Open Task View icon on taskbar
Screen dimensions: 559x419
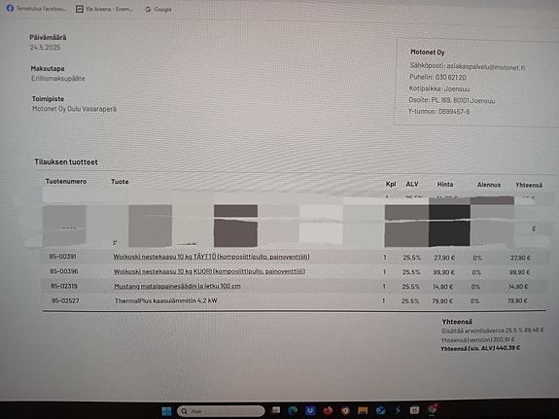(275, 410)
